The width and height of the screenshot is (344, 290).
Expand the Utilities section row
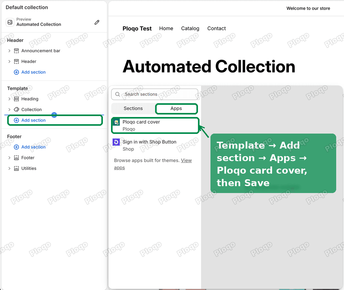[x=9, y=168]
